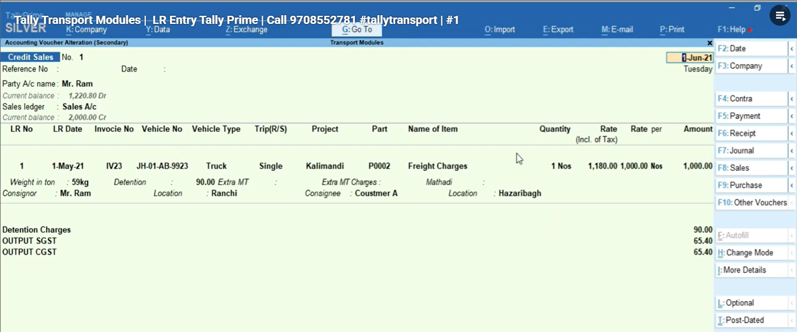The width and height of the screenshot is (797, 332).
Task: Click the F3: Company button
Action: [x=751, y=66]
